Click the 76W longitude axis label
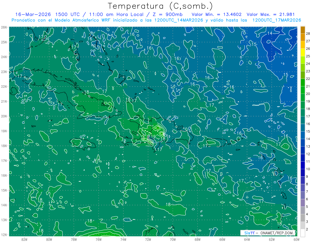This screenshot has height=243, width=315. [x=99, y=240]
